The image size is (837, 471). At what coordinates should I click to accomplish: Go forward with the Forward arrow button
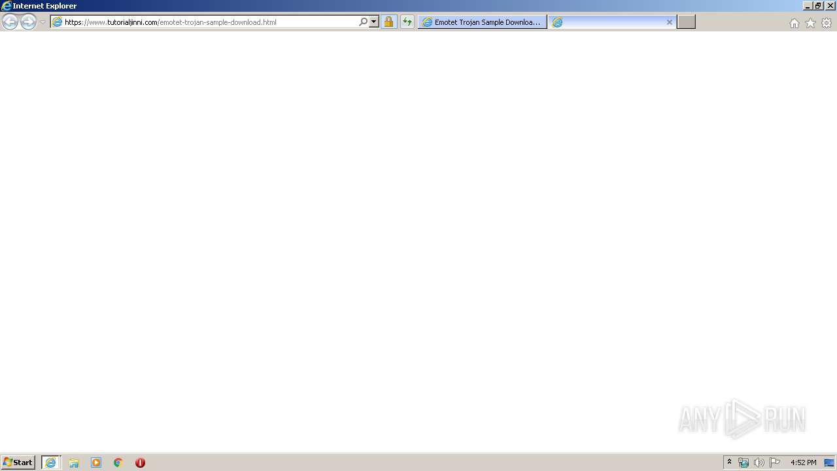(28, 22)
